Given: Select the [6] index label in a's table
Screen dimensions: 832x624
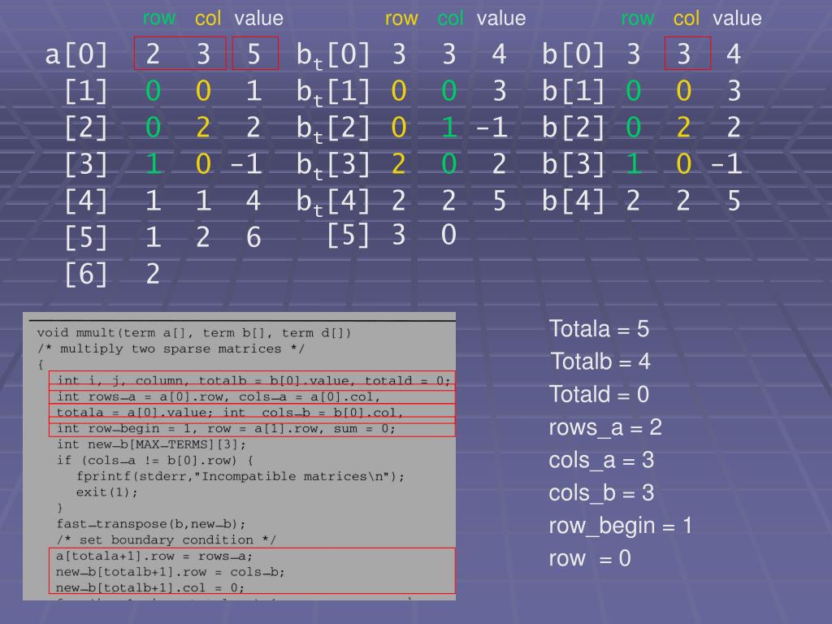Looking at the screenshot, I should [x=86, y=274].
